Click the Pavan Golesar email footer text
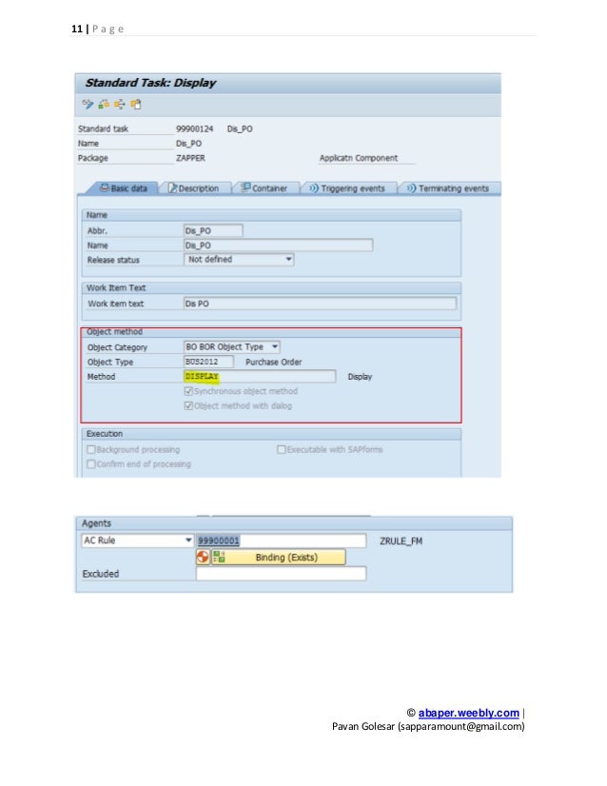The image size is (607, 786). (x=428, y=726)
